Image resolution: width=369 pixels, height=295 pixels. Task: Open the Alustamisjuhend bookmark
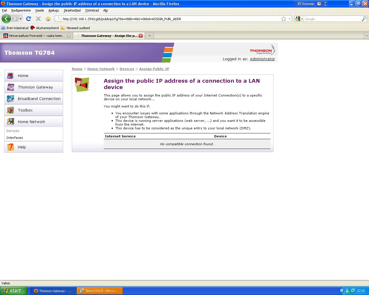[44, 28]
